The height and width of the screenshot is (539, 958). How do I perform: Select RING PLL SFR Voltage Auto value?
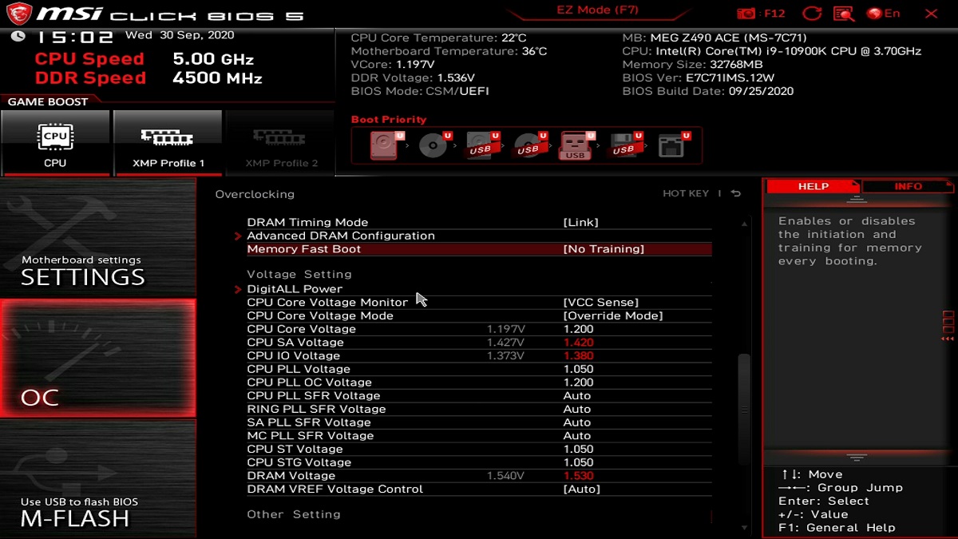577,409
